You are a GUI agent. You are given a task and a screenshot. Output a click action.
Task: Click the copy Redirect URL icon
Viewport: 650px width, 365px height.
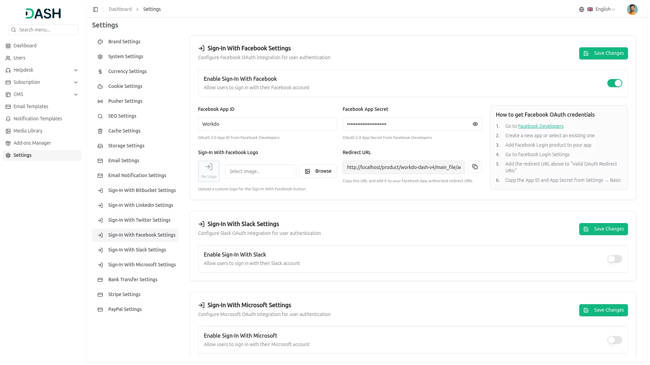click(x=475, y=167)
